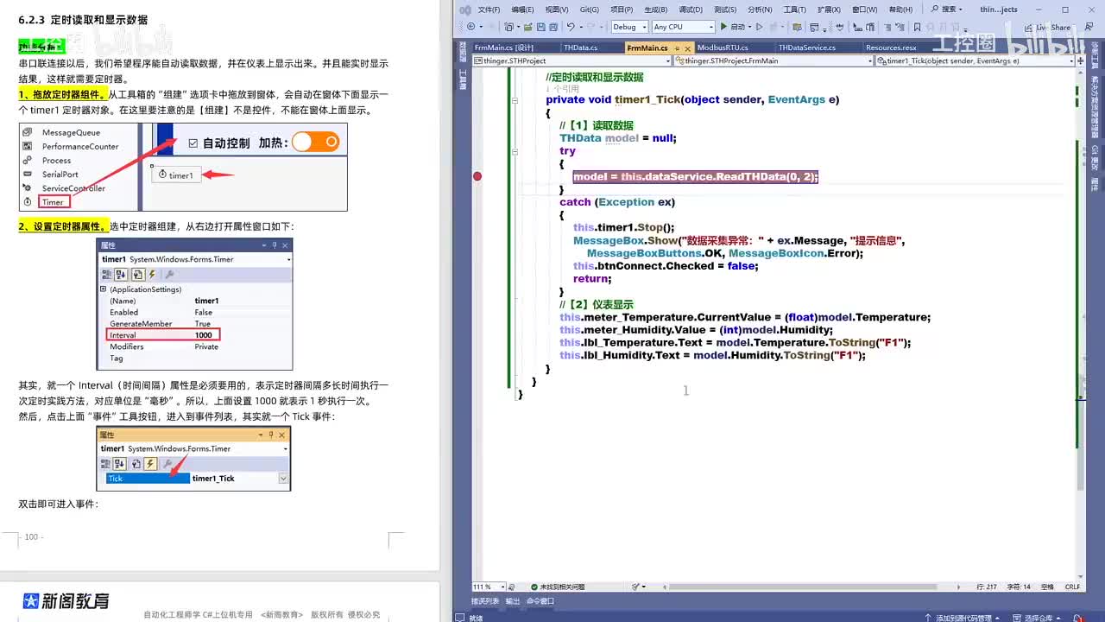Open the 命令窗口 panel tab
The height and width of the screenshot is (622, 1105).
click(x=540, y=601)
